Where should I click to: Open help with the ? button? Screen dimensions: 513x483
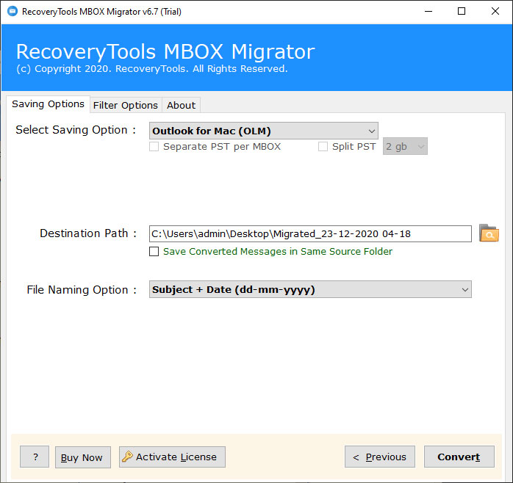(x=35, y=457)
